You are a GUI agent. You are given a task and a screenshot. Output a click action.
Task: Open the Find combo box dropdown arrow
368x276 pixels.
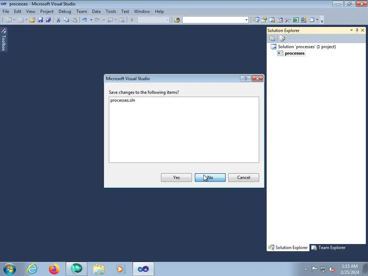pos(247,20)
